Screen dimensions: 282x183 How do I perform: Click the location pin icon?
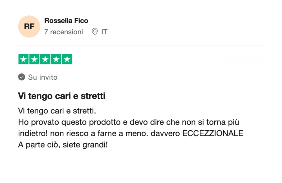[x=94, y=32]
